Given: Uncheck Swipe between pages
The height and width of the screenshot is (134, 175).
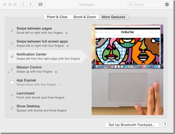Looking at the screenshot, I should pos(12,31).
